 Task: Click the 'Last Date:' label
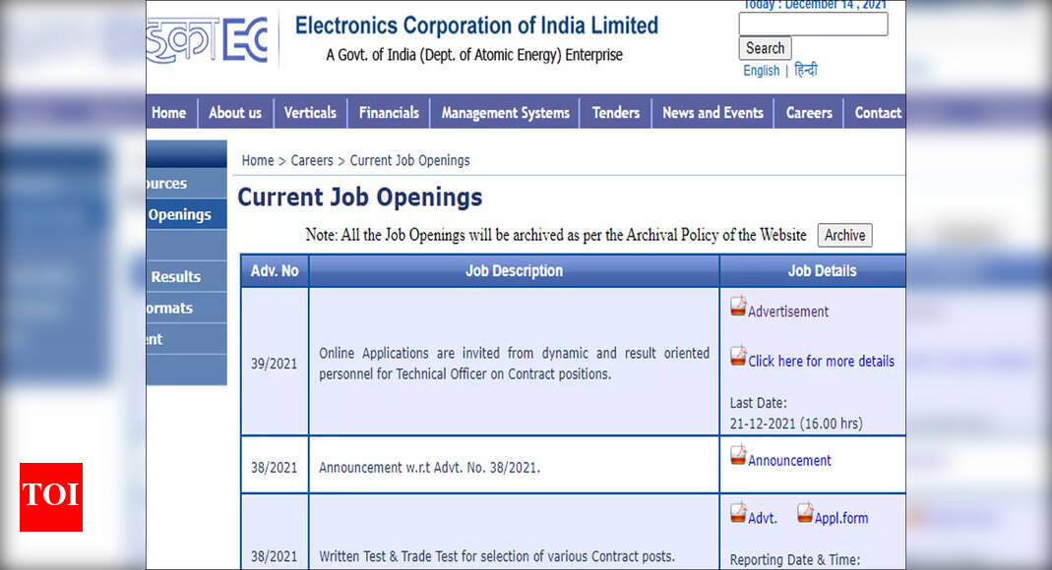pyautogui.click(x=758, y=403)
